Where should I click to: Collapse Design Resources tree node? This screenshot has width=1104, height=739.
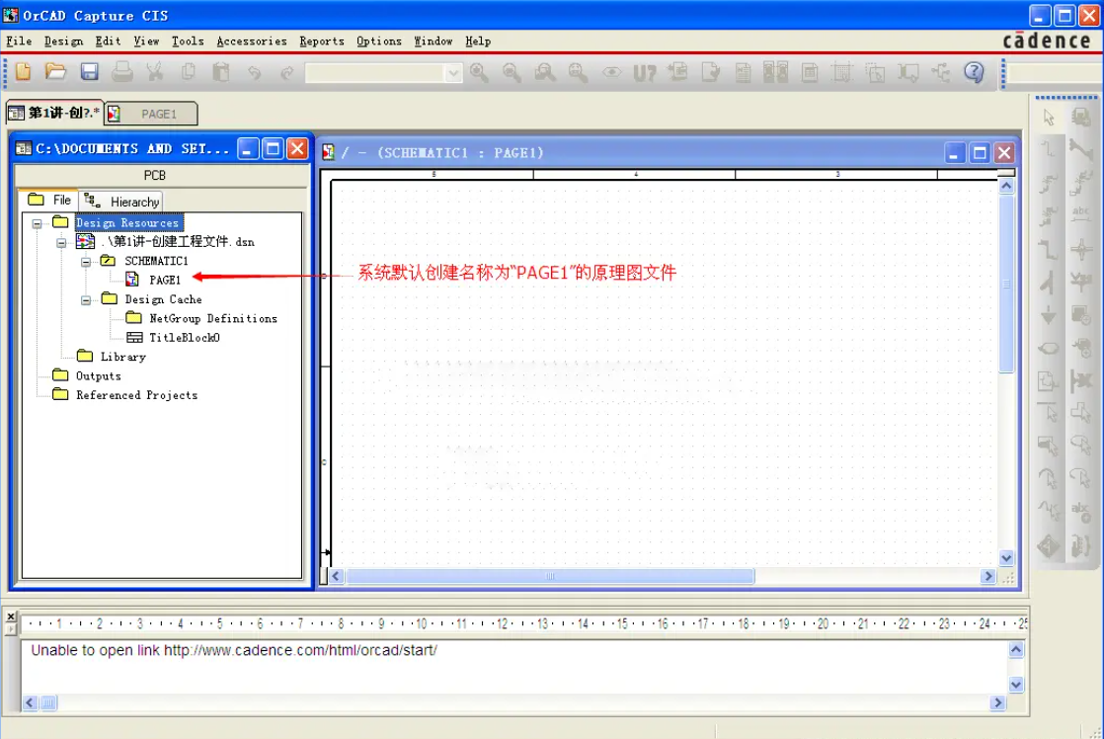pyautogui.click(x=37, y=223)
